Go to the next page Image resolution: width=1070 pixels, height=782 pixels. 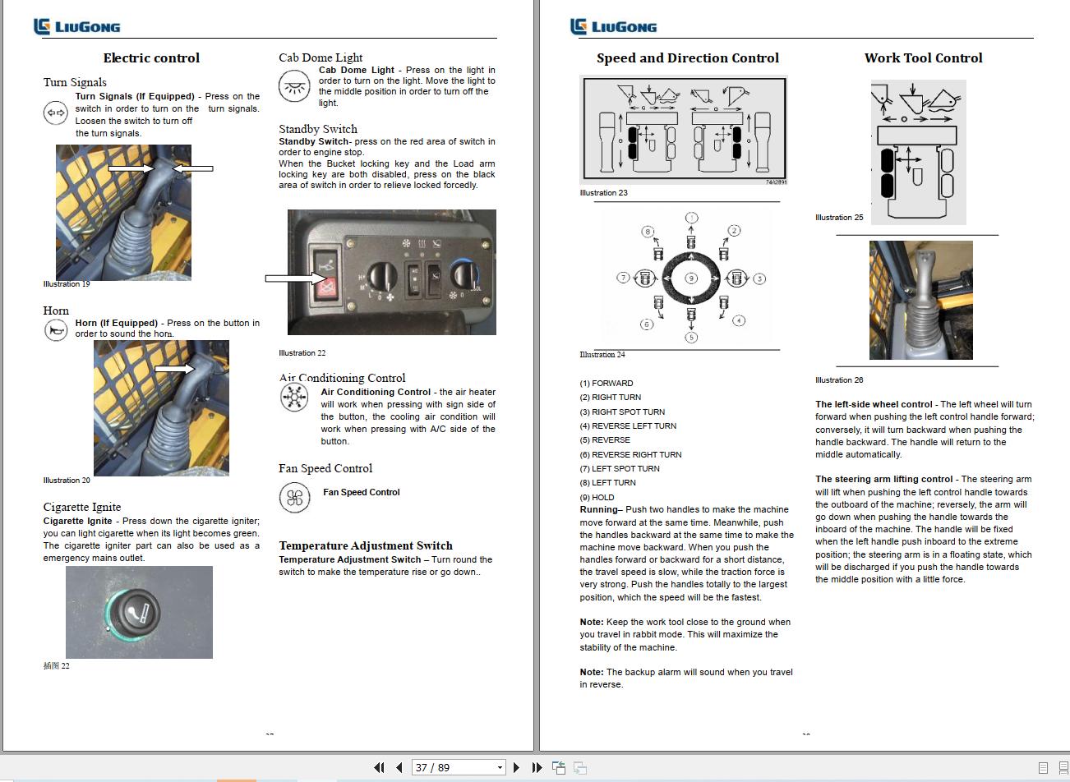(516, 766)
